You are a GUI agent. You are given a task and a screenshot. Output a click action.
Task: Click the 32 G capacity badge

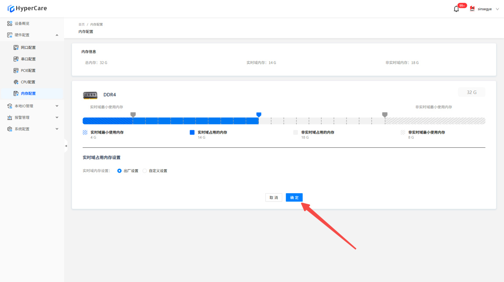pyautogui.click(x=472, y=92)
